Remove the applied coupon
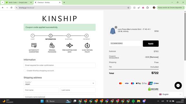The height and width of the screenshot is (104, 186). coord(154,57)
